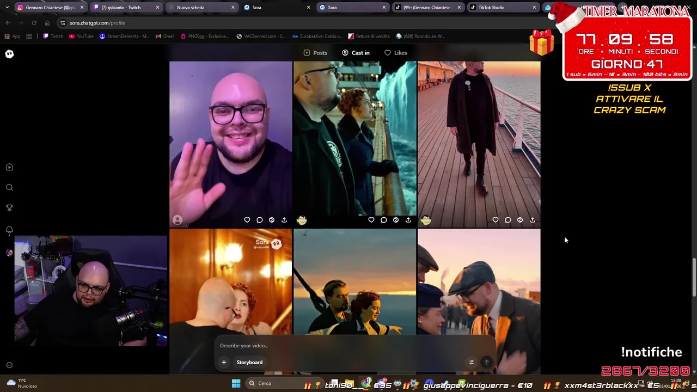Reload the browser page
This screenshot has height=392, width=697.
click(34, 23)
